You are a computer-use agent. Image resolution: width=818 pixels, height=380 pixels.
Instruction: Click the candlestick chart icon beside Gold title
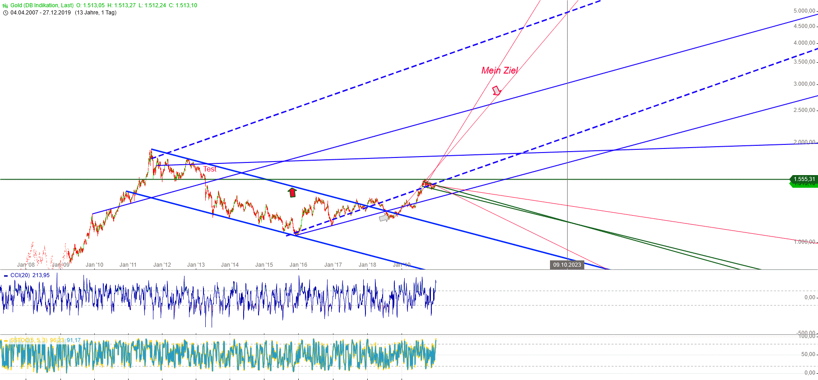[x=5, y=6]
